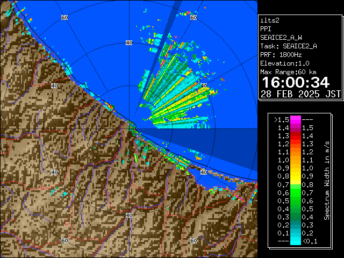Viewport: 344px width, 258px height.
Task: Click the 'Max Range:60 km' text
Action: [288, 72]
